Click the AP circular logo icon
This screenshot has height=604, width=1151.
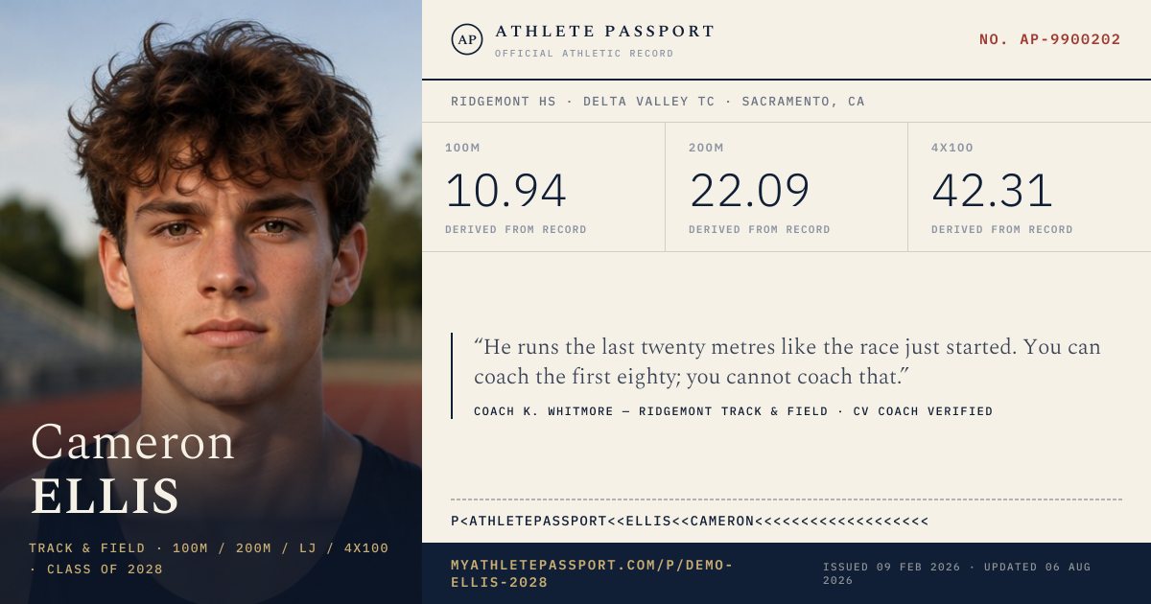point(466,39)
